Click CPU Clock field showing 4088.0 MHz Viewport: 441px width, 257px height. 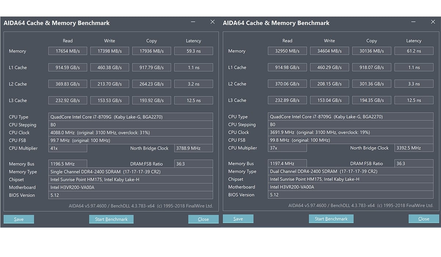[130, 133]
